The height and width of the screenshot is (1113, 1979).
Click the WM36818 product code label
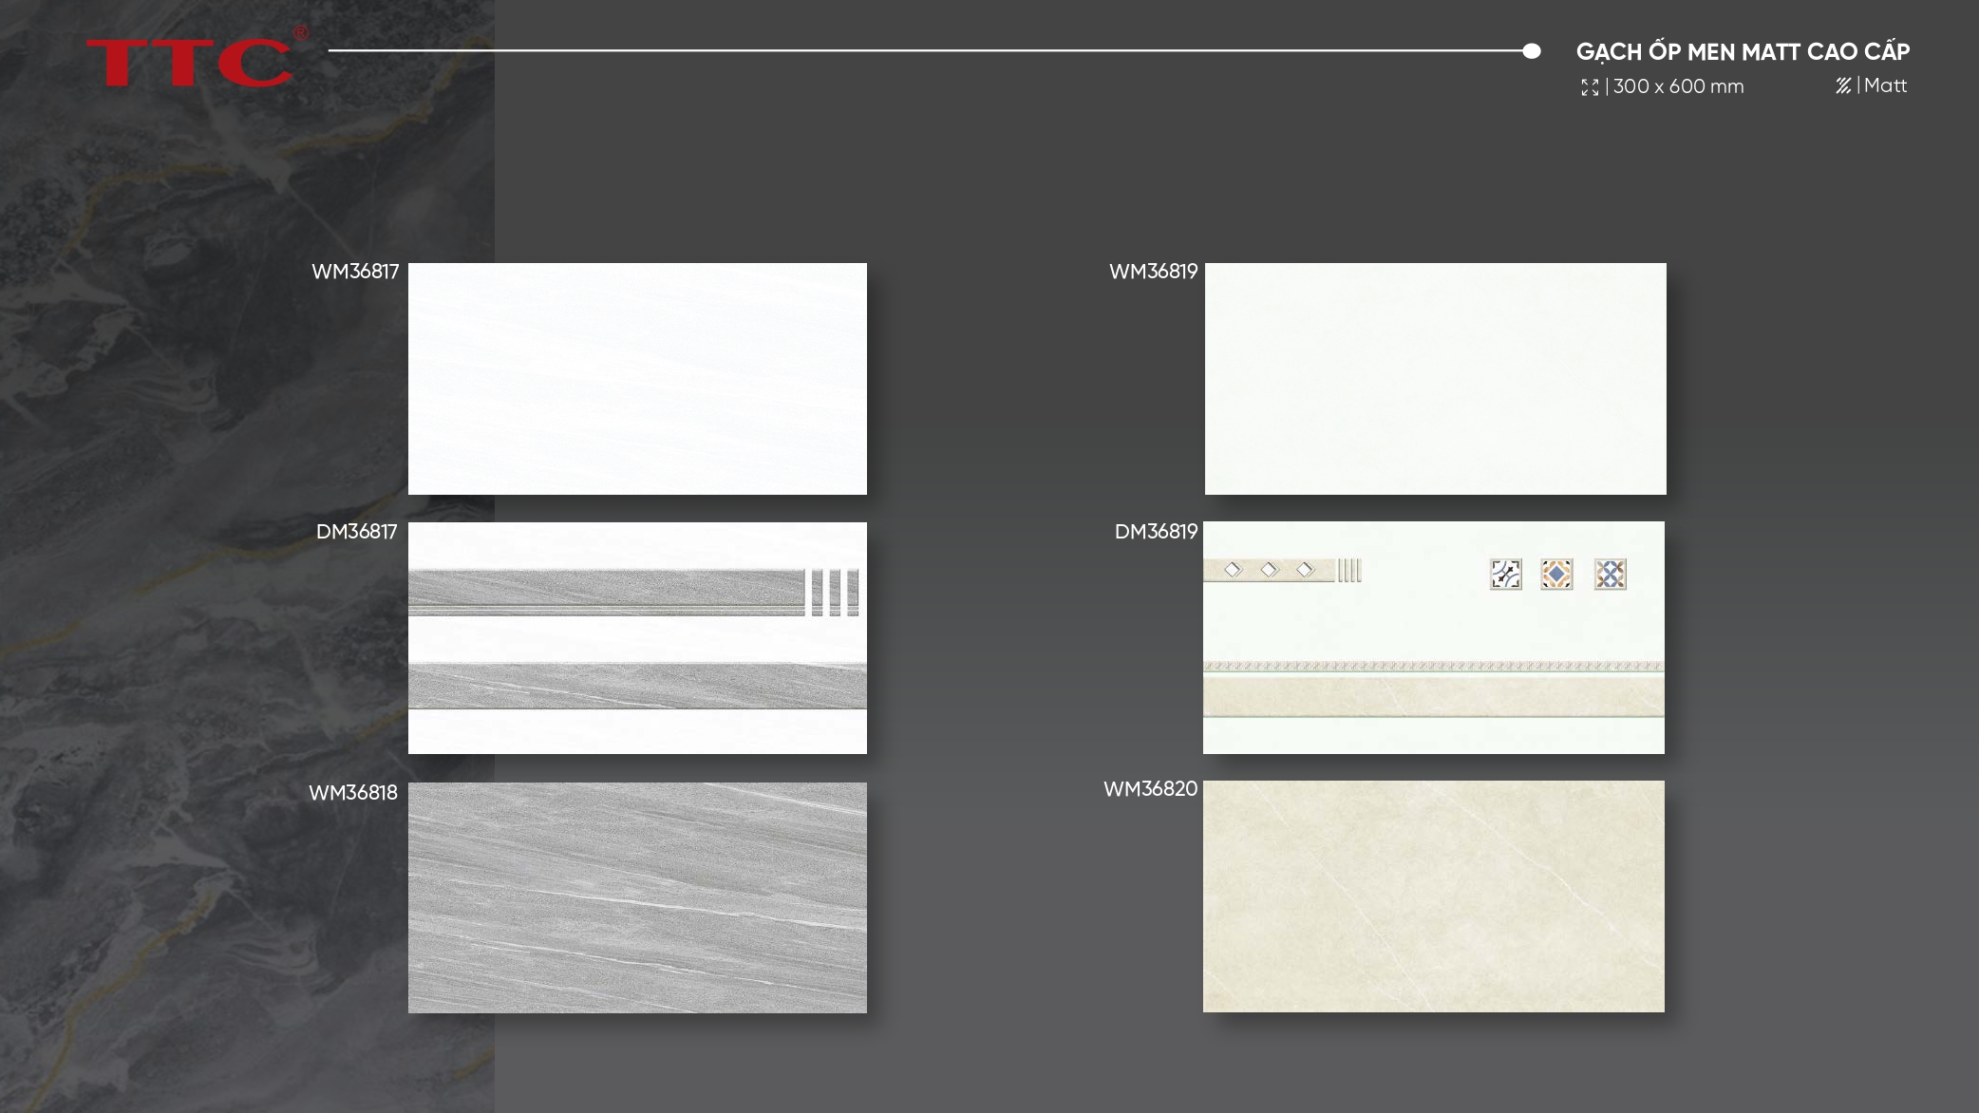pos(353,793)
